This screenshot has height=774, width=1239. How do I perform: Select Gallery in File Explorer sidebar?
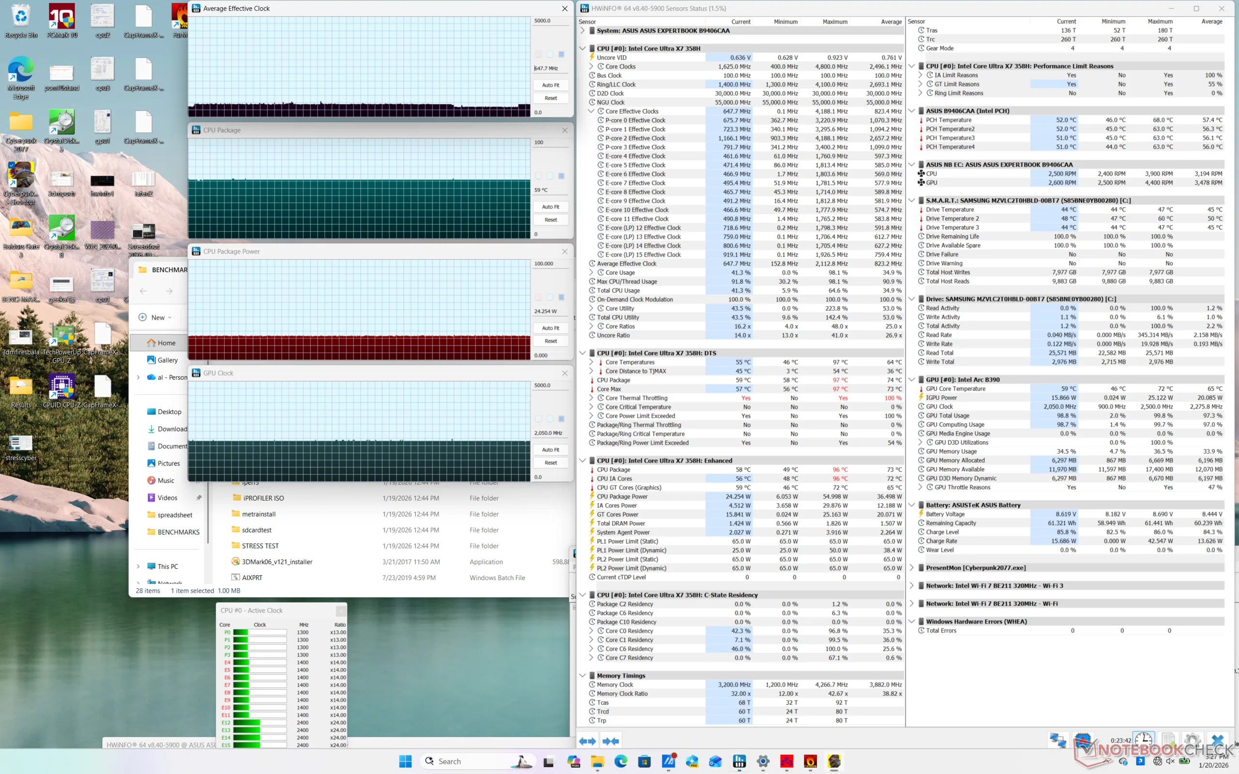tap(167, 360)
